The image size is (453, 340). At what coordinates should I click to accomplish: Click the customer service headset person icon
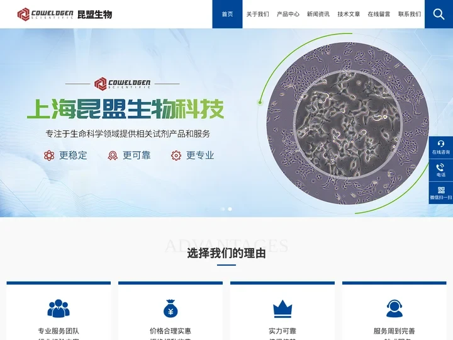click(394, 308)
